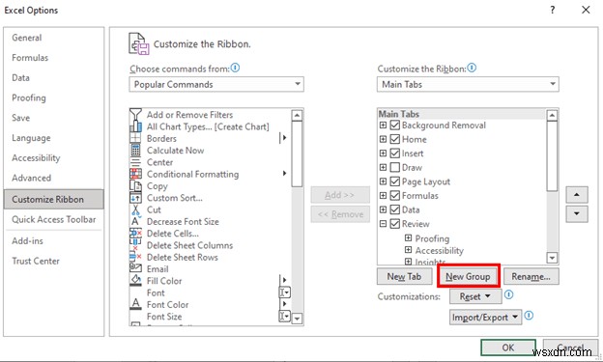Click the Delete Sheet Rows icon

[x=135, y=257]
